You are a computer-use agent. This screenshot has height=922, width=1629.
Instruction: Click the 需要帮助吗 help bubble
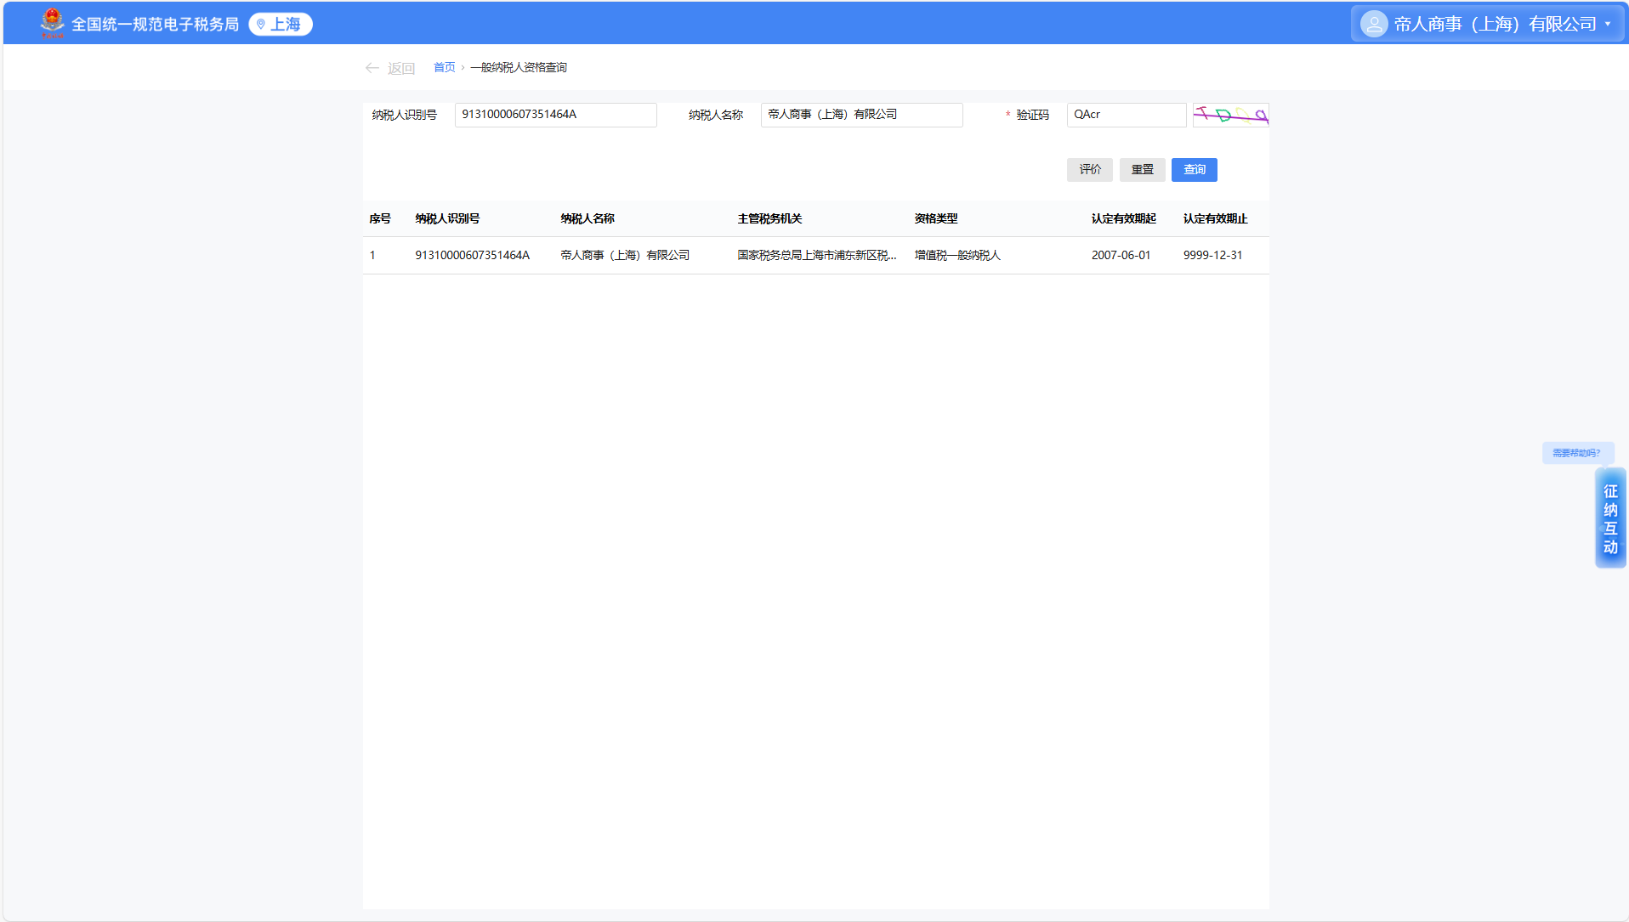point(1576,453)
